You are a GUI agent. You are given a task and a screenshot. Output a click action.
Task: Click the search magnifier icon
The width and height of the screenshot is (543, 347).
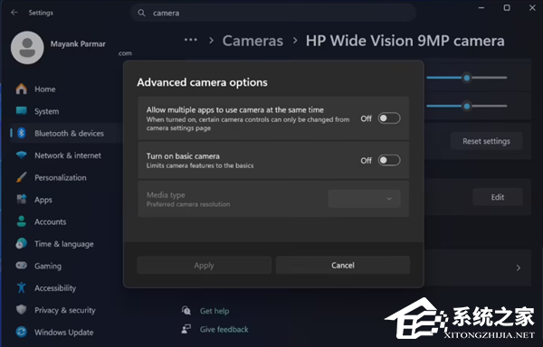tap(141, 13)
